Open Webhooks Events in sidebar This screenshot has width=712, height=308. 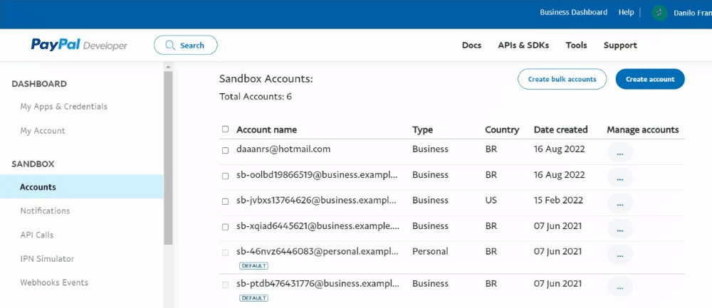point(54,282)
